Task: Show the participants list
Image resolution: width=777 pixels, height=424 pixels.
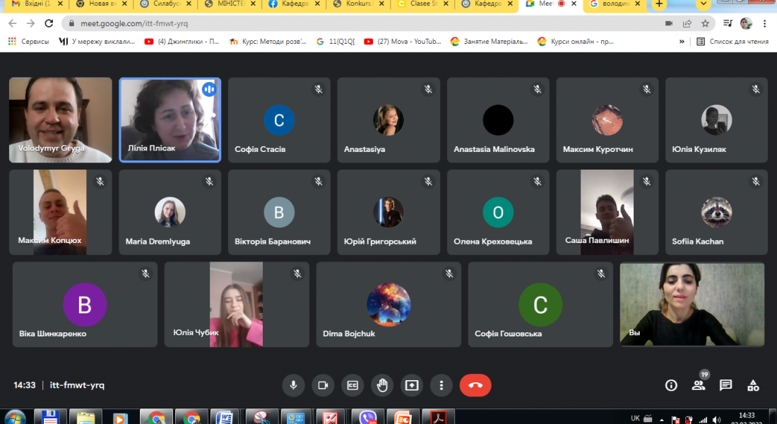Action: 699,385
